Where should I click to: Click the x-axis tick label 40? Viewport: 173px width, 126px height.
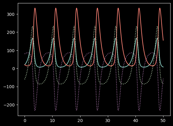136,121
